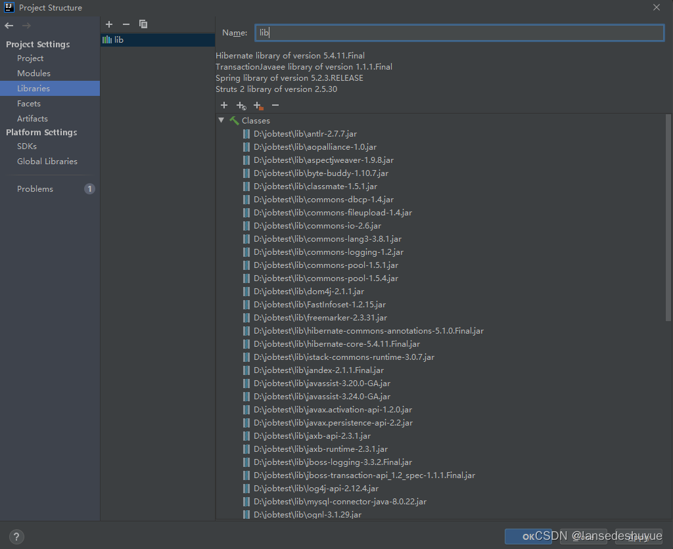Select commons-logging-1.2.jar entry

pyautogui.click(x=329, y=252)
